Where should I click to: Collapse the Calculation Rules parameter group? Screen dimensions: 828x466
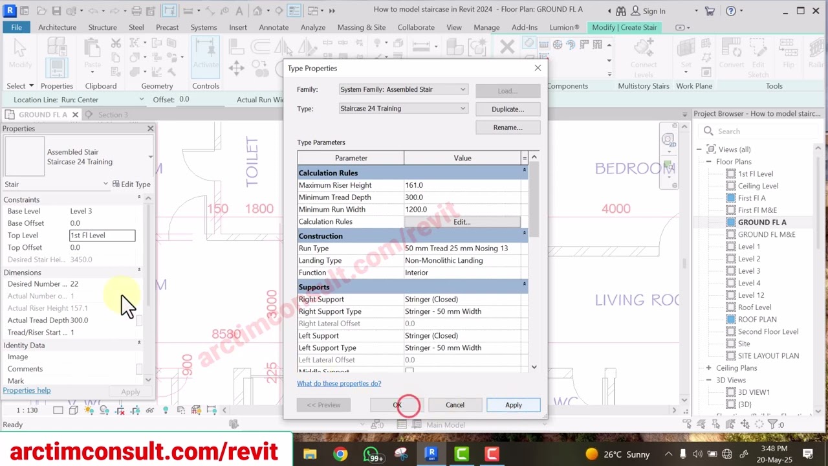click(x=525, y=170)
